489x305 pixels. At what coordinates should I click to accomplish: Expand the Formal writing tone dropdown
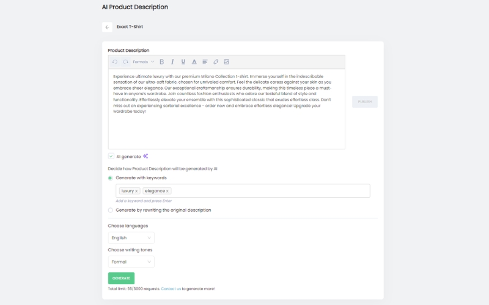click(x=131, y=262)
